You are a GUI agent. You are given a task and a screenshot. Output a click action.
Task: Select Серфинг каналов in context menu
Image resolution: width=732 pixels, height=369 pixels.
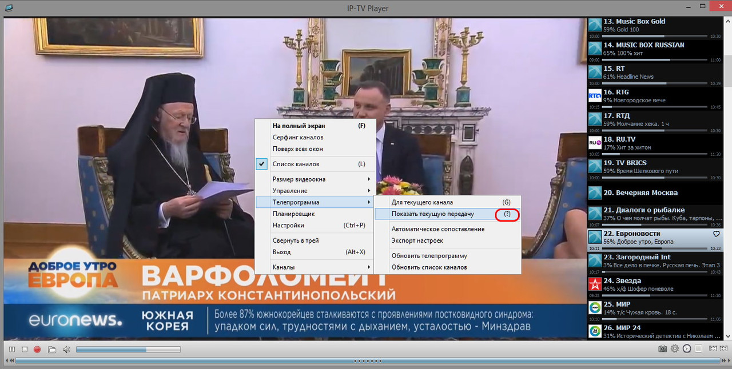(x=314, y=137)
